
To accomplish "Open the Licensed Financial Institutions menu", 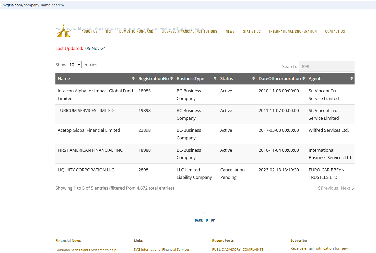I will pyautogui.click(x=189, y=31).
